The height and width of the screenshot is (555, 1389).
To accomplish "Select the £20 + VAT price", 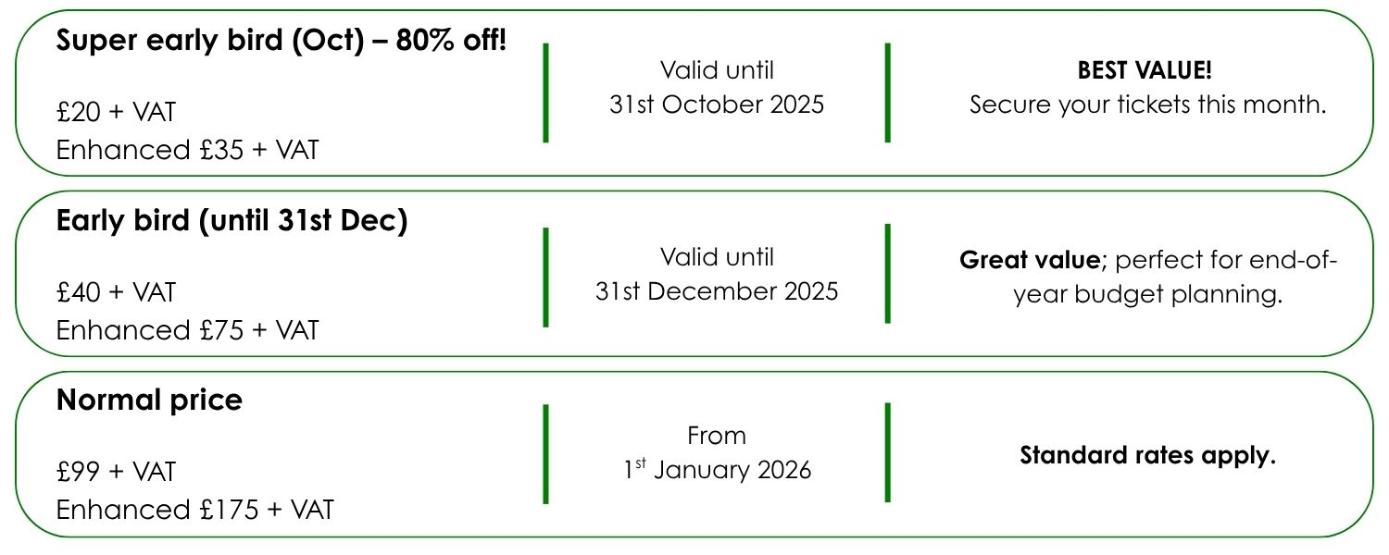I will click(116, 113).
